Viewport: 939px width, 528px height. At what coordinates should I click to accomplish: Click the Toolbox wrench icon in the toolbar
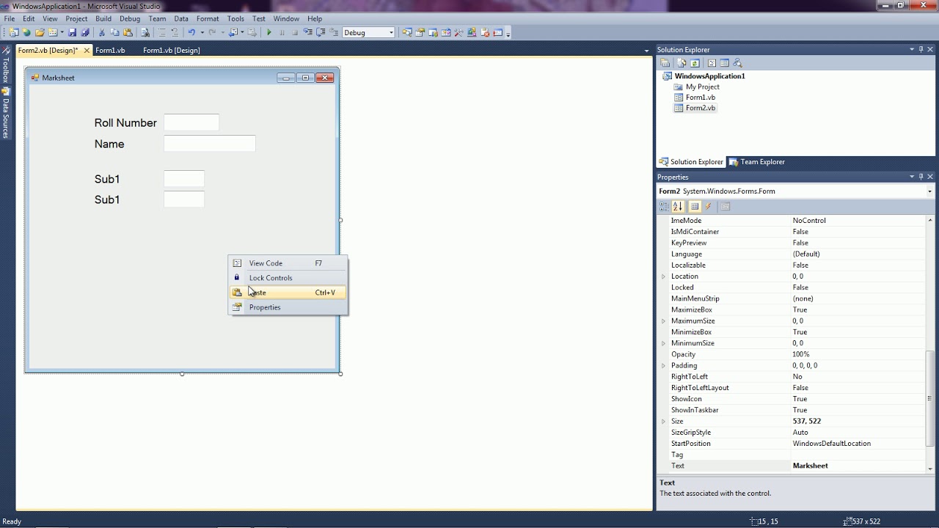458,32
